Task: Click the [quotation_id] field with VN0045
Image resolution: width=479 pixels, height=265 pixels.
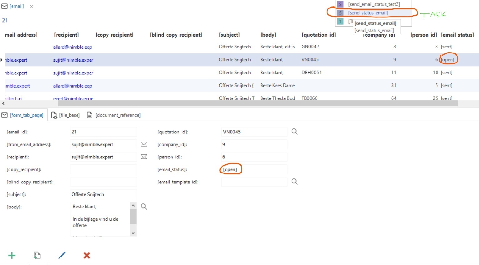Action: point(254,132)
